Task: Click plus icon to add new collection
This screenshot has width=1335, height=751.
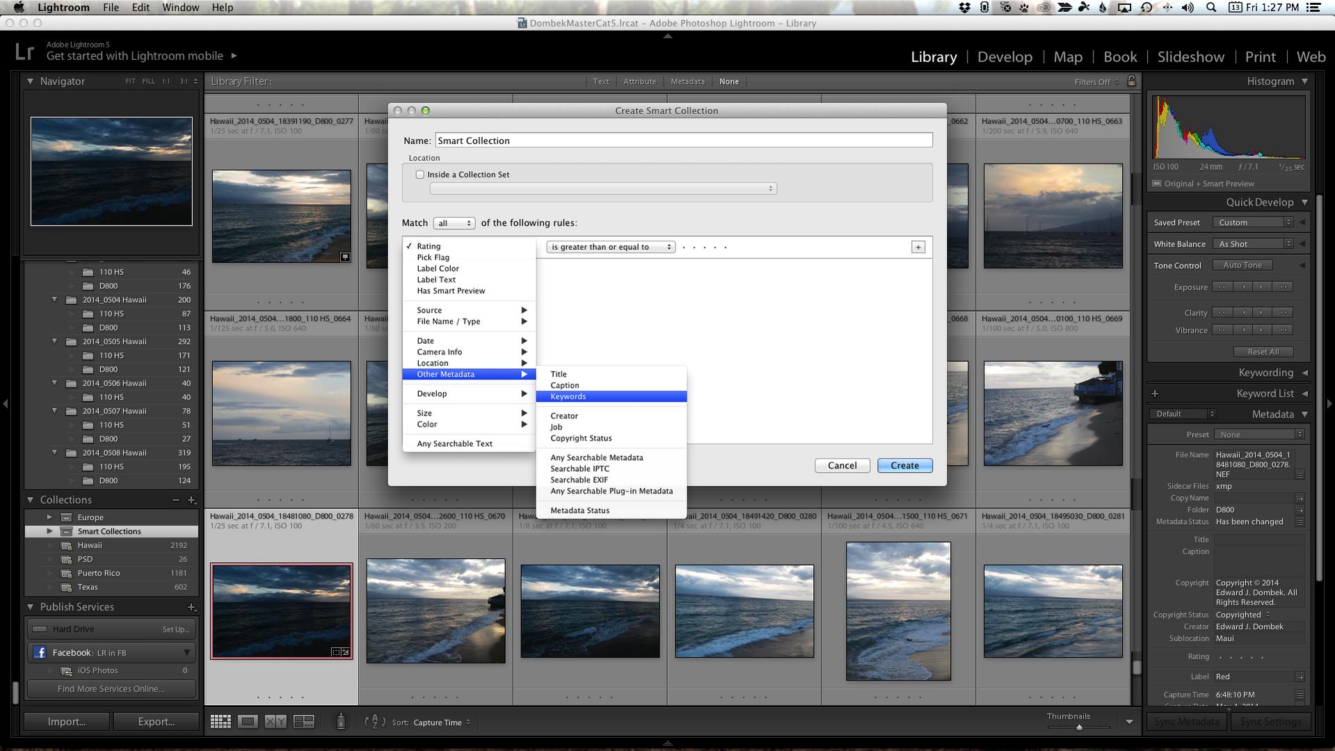Action: click(x=192, y=500)
